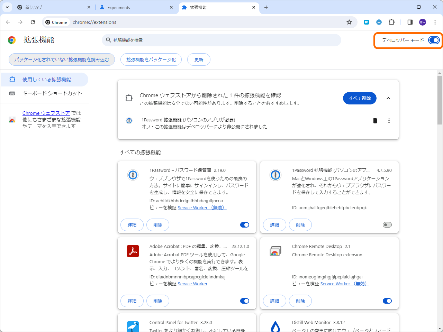Screen dimensions: 443x332
Task: Enable the disabled 1Password 拡張機能 toggle
Action: pos(387,225)
